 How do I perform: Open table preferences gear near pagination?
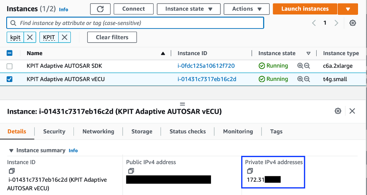353,23
